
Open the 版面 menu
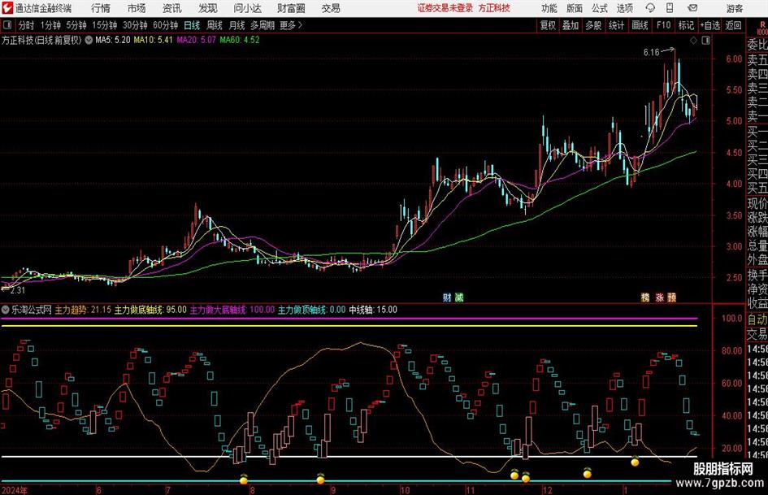[x=575, y=8]
